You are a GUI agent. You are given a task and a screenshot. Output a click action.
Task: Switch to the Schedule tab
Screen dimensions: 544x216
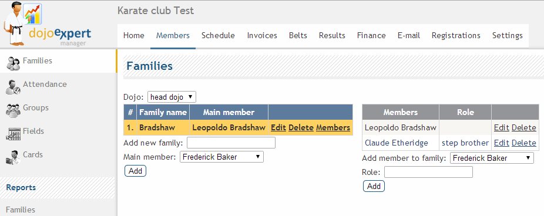(218, 35)
